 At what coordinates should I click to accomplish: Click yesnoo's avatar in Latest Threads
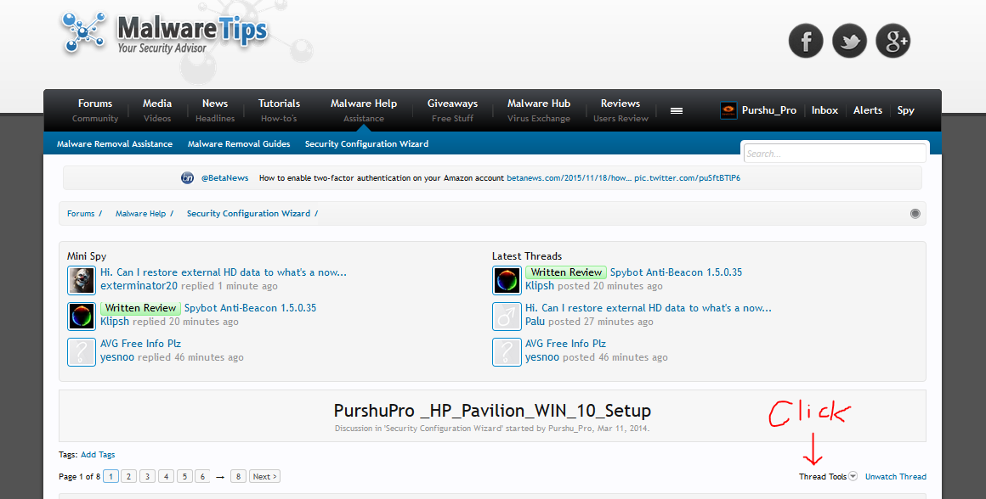click(x=507, y=351)
